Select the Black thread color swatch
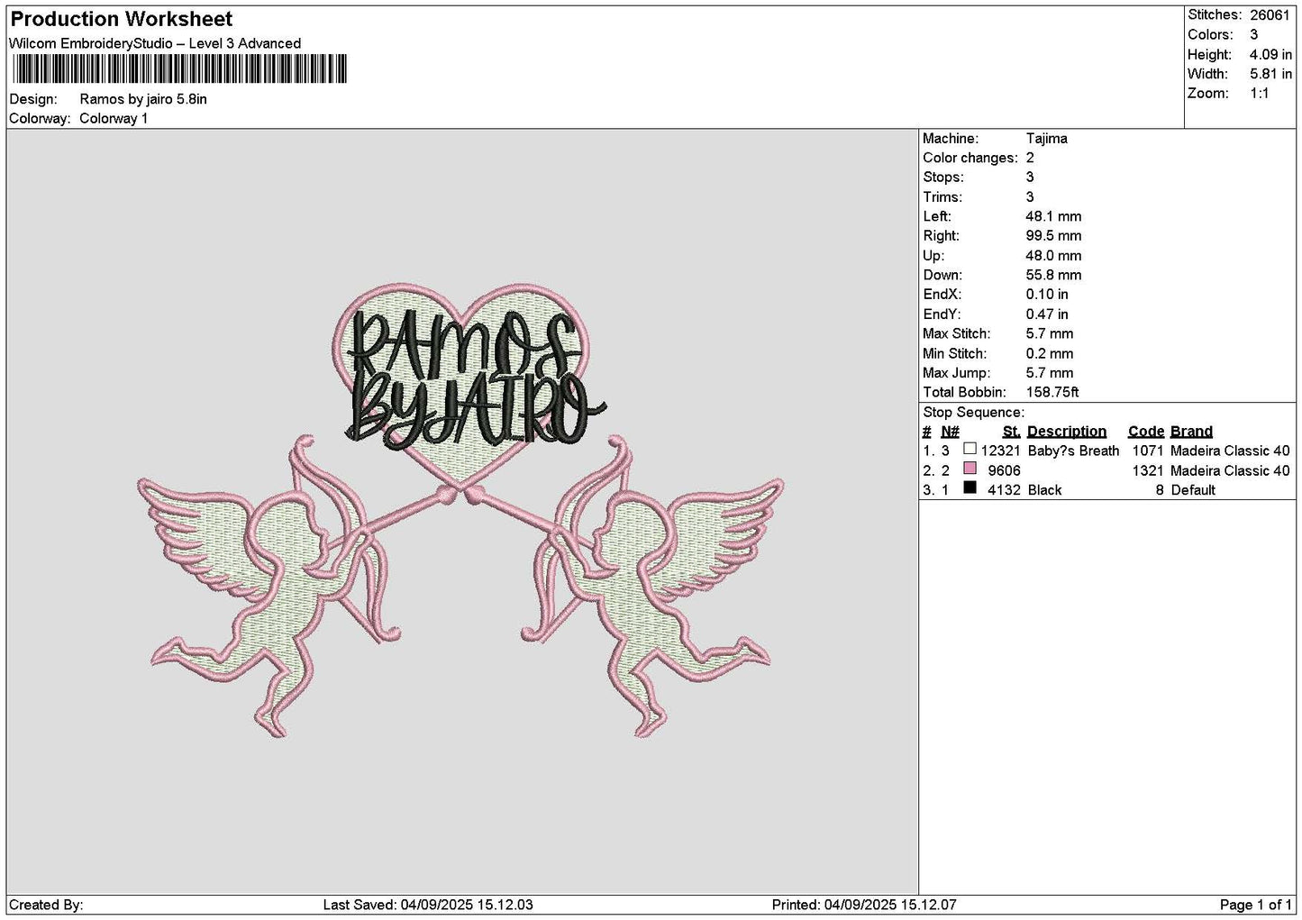This screenshot has width=1302, height=920. [x=970, y=488]
